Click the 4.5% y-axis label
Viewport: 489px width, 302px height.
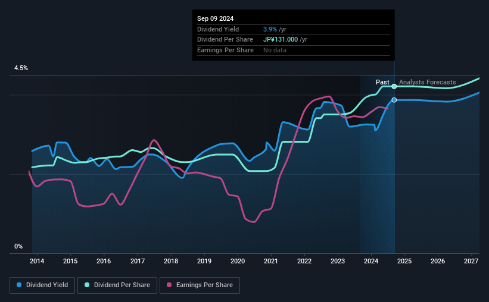coord(21,68)
